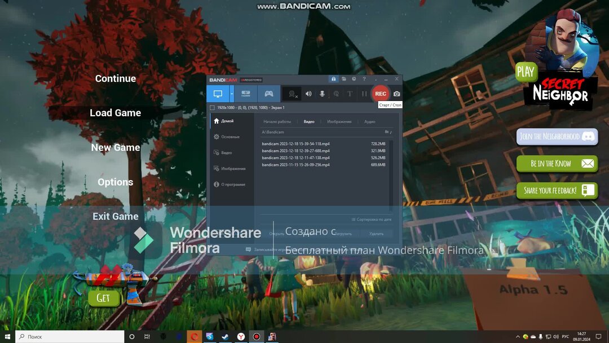609x343 pixels.
Task: Open the scheduled recording clock icon
Action: tap(354, 79)
